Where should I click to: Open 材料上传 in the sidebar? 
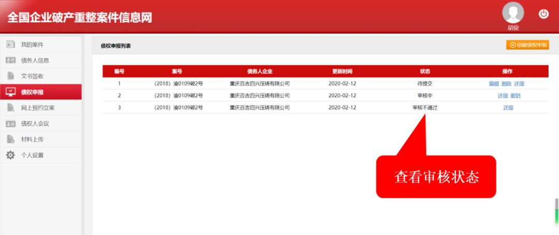[x=41, y=139]
